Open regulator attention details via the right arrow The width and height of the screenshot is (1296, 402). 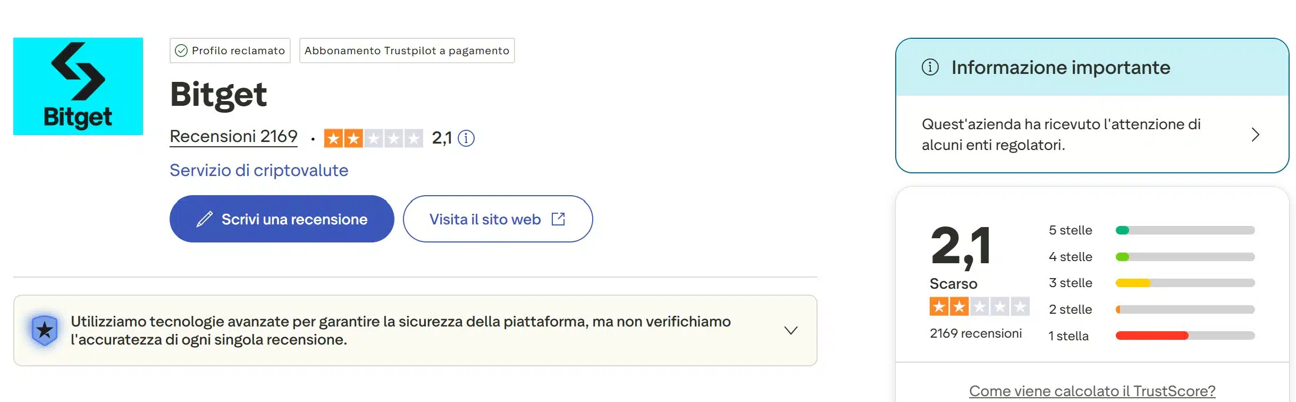point(1256,135)
